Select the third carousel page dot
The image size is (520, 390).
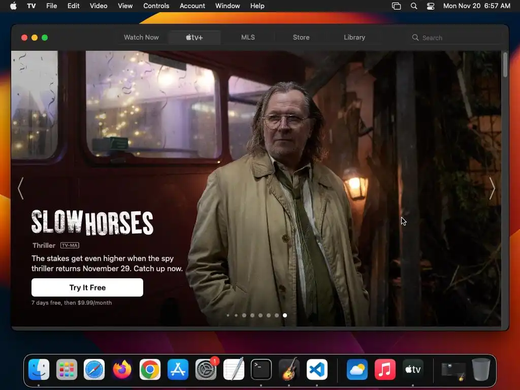point(244,315)
